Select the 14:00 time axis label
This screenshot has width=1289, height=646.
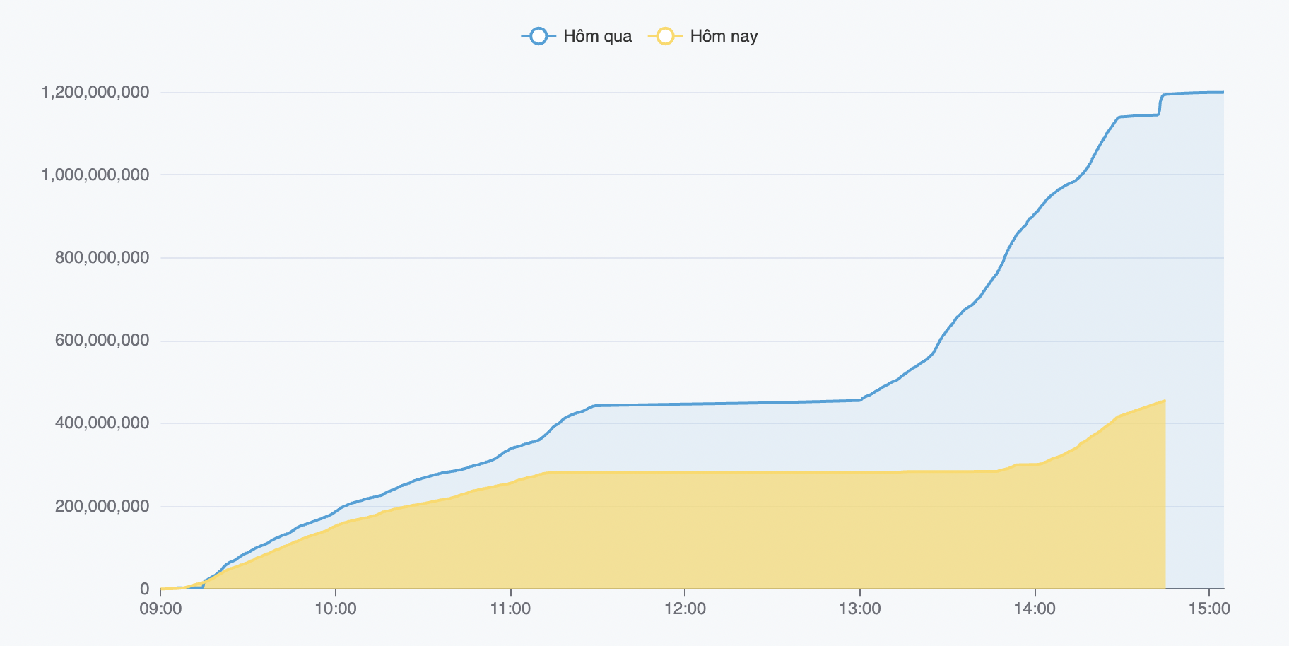coord(1035,609)
